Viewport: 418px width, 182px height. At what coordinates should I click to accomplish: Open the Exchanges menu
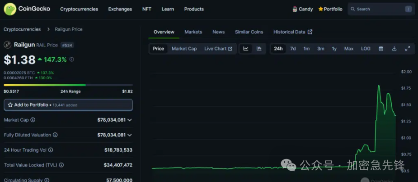click(120, 9)
